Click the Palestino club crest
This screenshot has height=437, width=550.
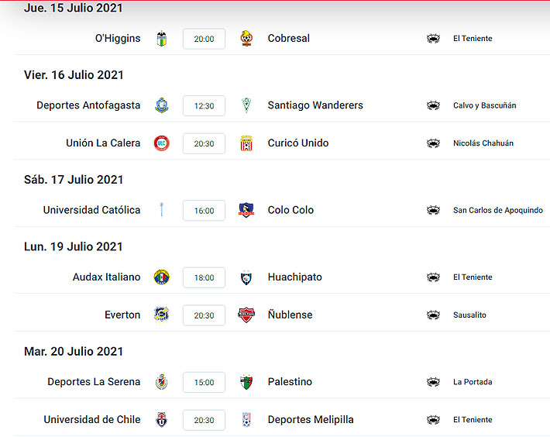pyautogui.click(x=246, y=382)
